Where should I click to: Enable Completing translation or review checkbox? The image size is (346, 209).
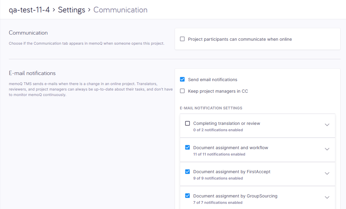(187, 123)
